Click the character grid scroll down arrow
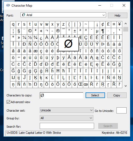The width and height of the screenshot is (133, 141). (126, 86)
